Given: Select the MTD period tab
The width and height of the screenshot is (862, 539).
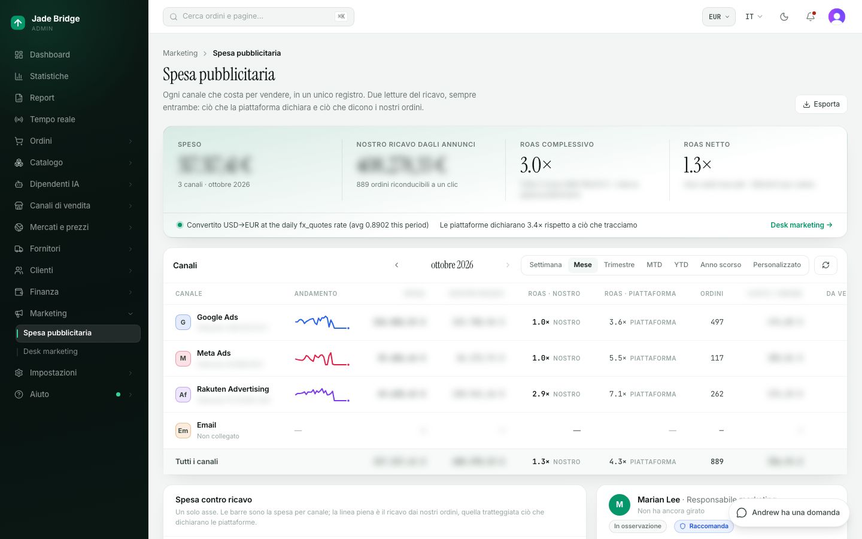Looking at the screenshot, I should 654,265.
